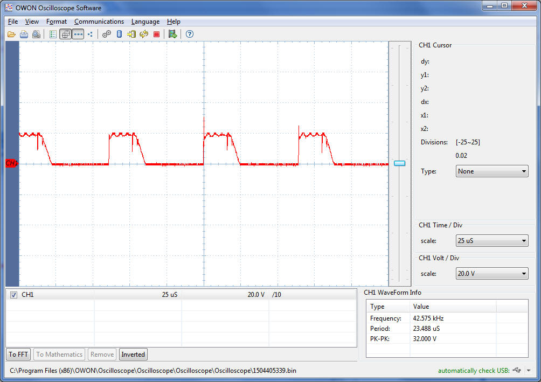541x382 pixels.
Task: Uncheck the CH1 channel checkbox
Action: click(14, 295)
